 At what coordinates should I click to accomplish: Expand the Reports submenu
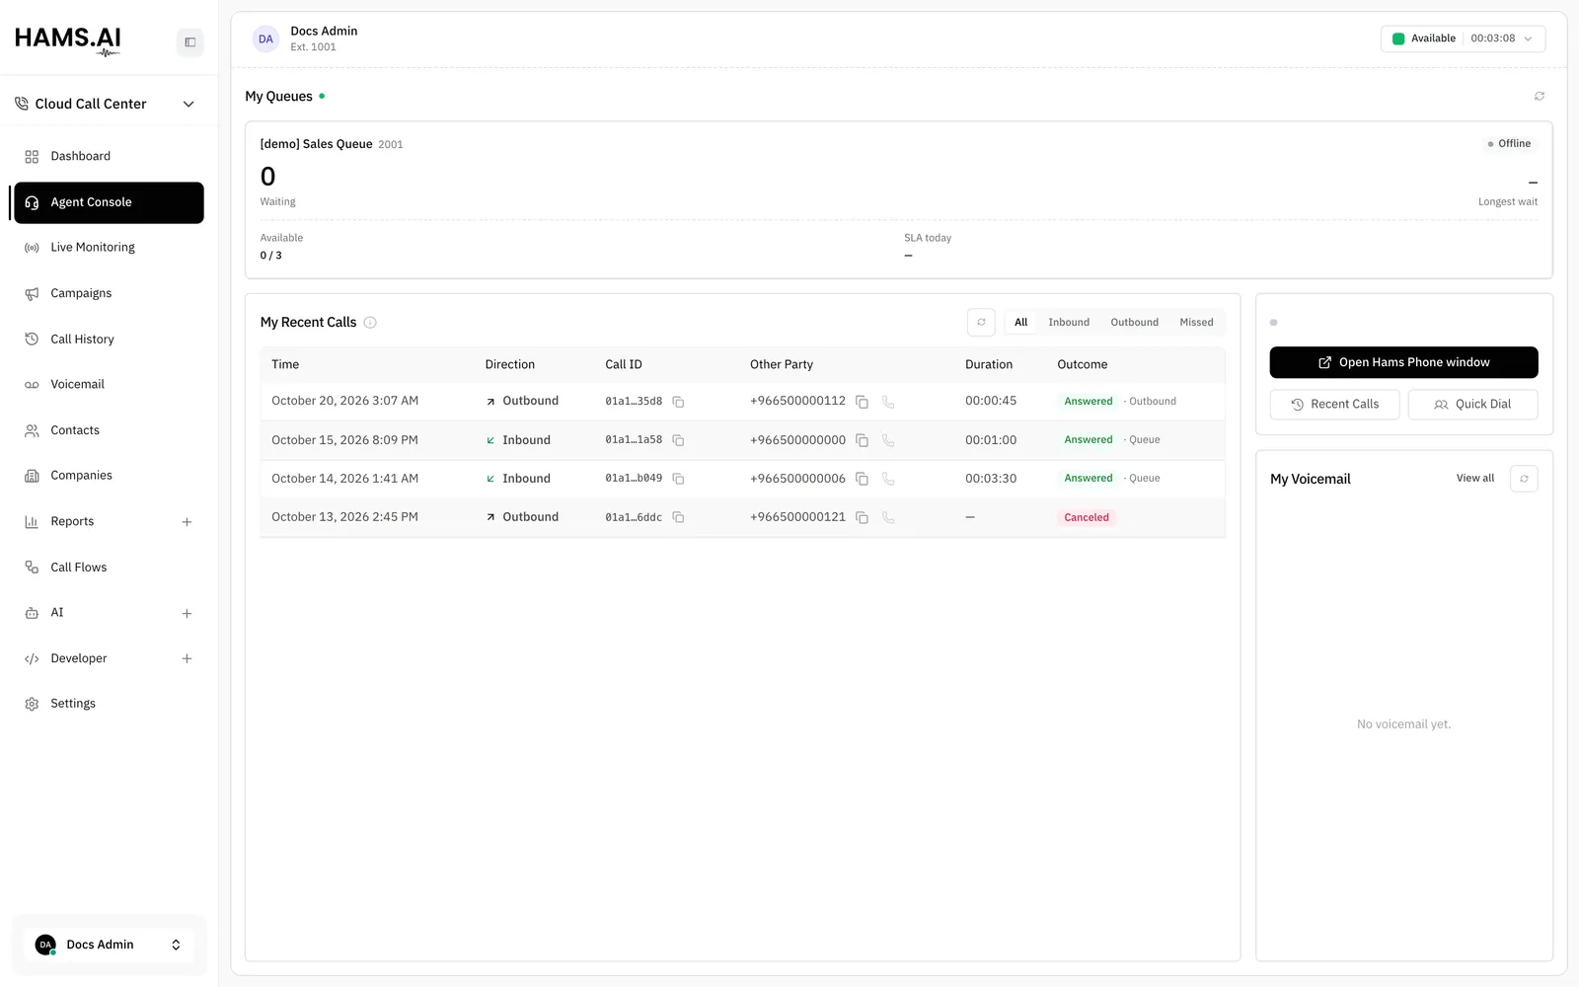coord(187,522)
